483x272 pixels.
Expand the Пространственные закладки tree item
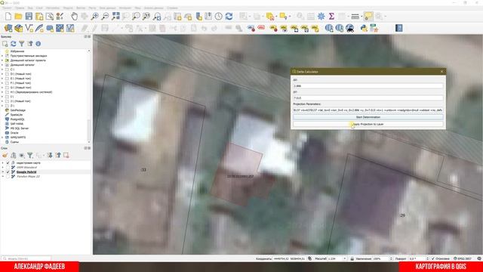[x=2, y=56]
